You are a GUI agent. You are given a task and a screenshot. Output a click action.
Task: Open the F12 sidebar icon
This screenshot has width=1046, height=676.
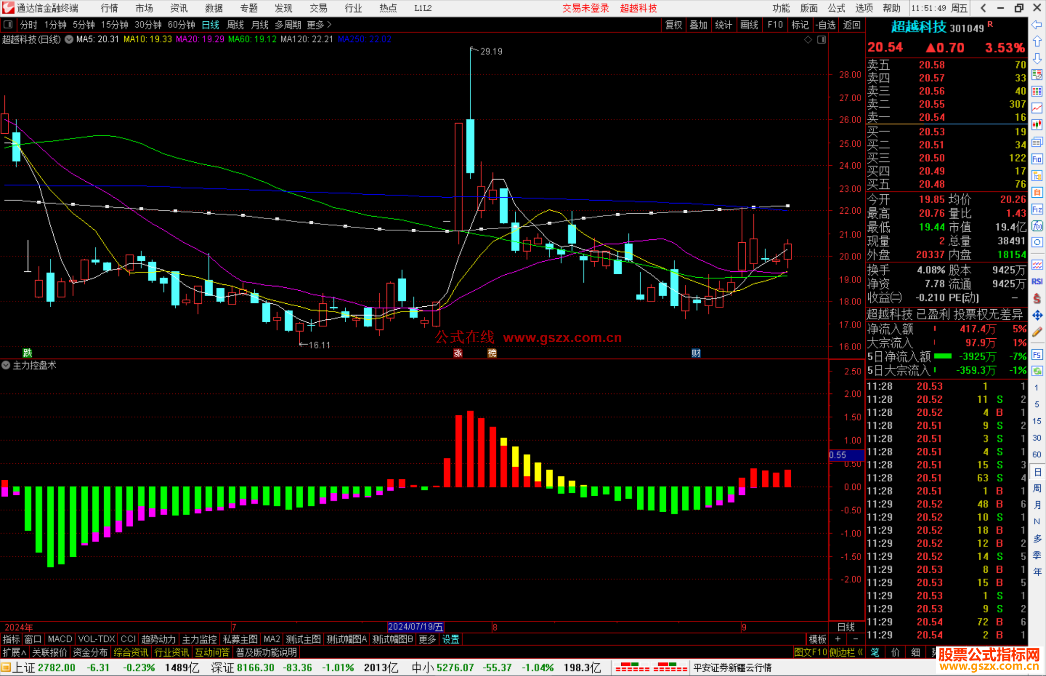coord(1037,209)
